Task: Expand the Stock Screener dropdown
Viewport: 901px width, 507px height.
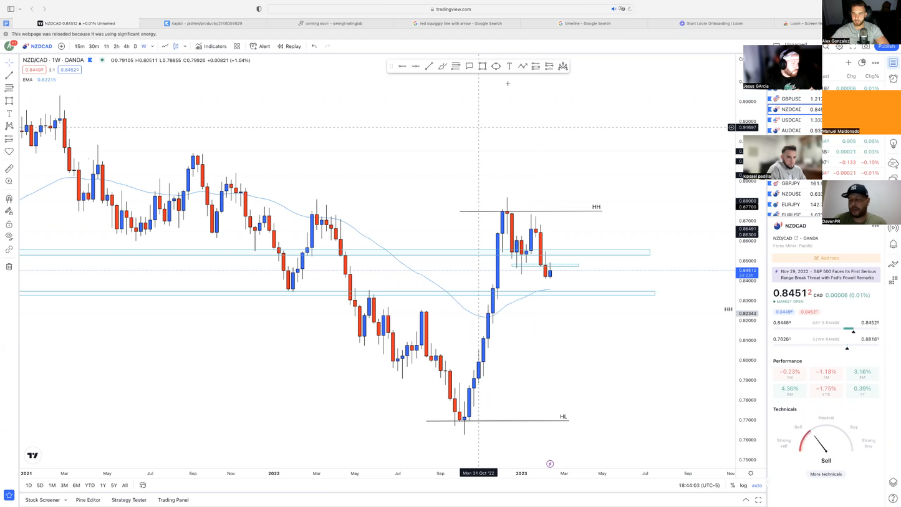Action: (x=65, y=500)
